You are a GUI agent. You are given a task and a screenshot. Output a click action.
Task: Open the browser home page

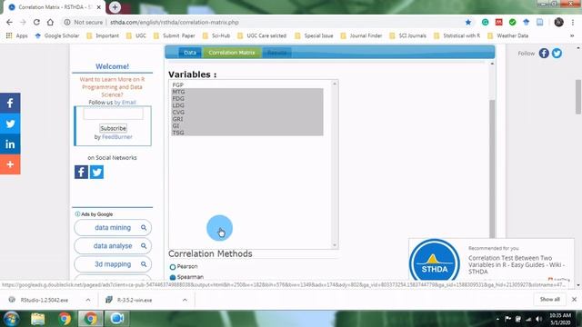tap(50, 22)
